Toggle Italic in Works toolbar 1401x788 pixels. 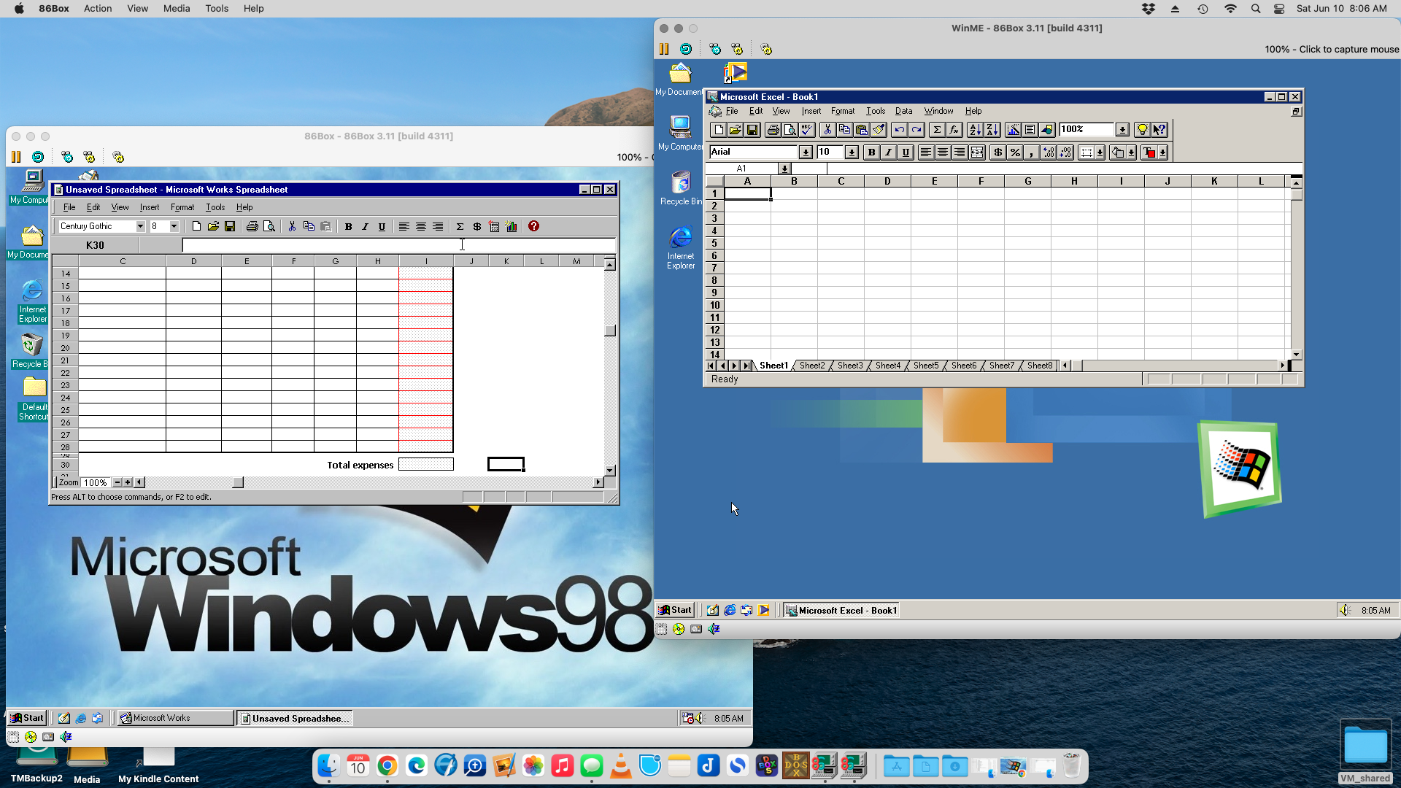[x=365, y=227]
